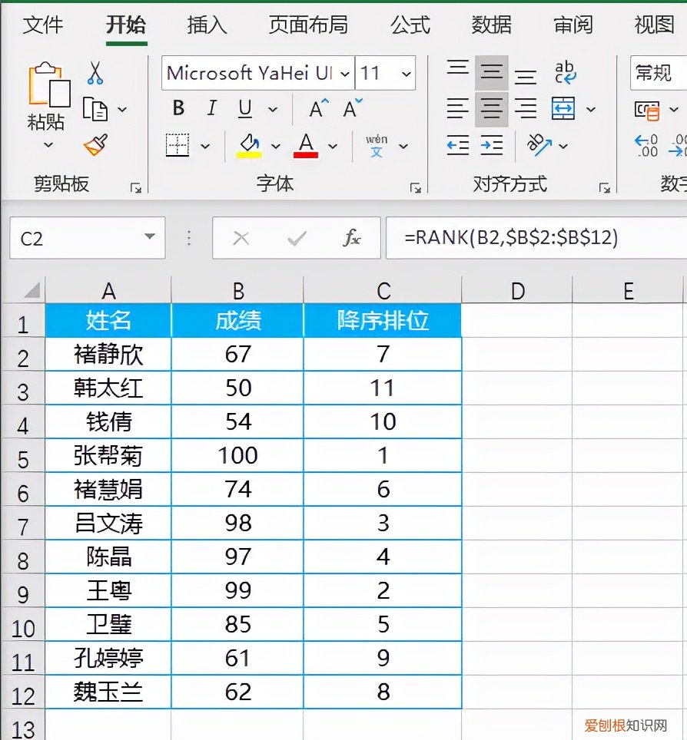687x740 pixels.
Task: Select the Format Painter brush
Action: point(95,145)
